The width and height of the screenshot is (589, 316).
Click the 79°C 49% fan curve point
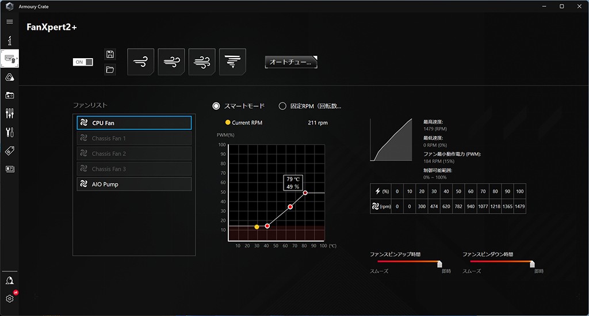tap(305, 193)
